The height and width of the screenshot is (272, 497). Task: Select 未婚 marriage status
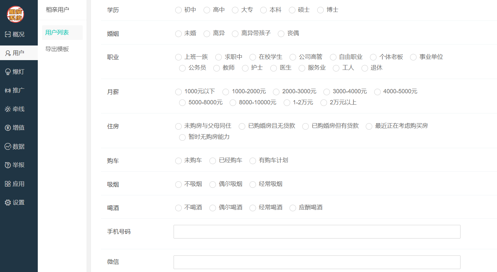click(x=178, y=33)
